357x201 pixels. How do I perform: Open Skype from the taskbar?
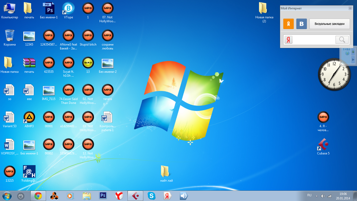click(x=151, y=196)
